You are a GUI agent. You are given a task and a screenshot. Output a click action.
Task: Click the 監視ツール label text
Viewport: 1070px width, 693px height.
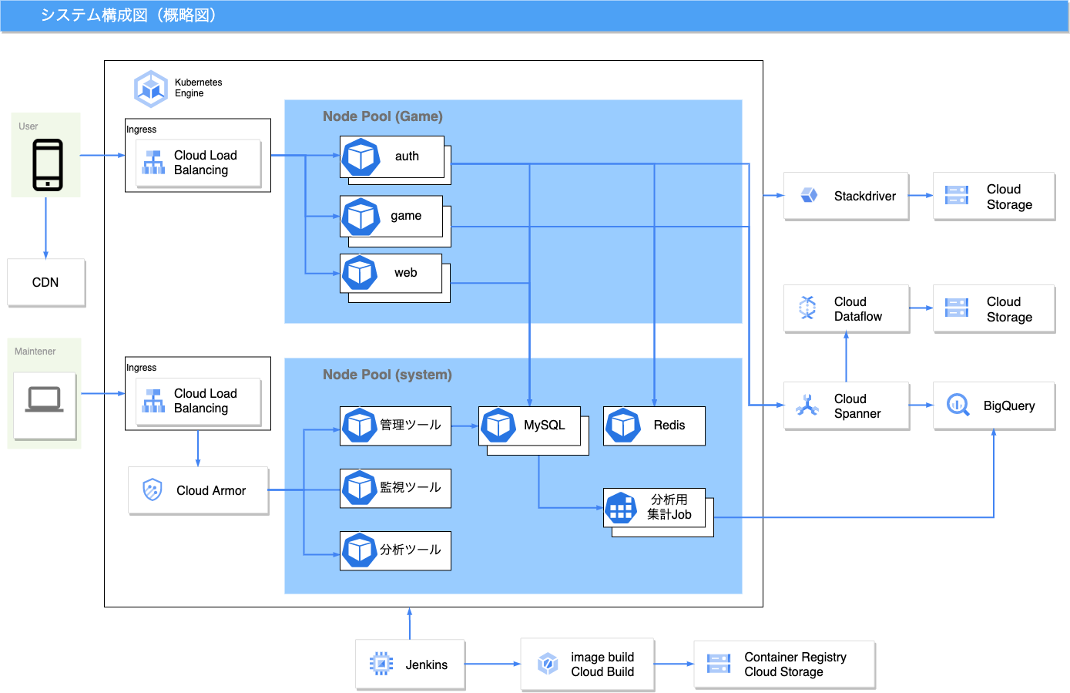(x=411, y=487)
